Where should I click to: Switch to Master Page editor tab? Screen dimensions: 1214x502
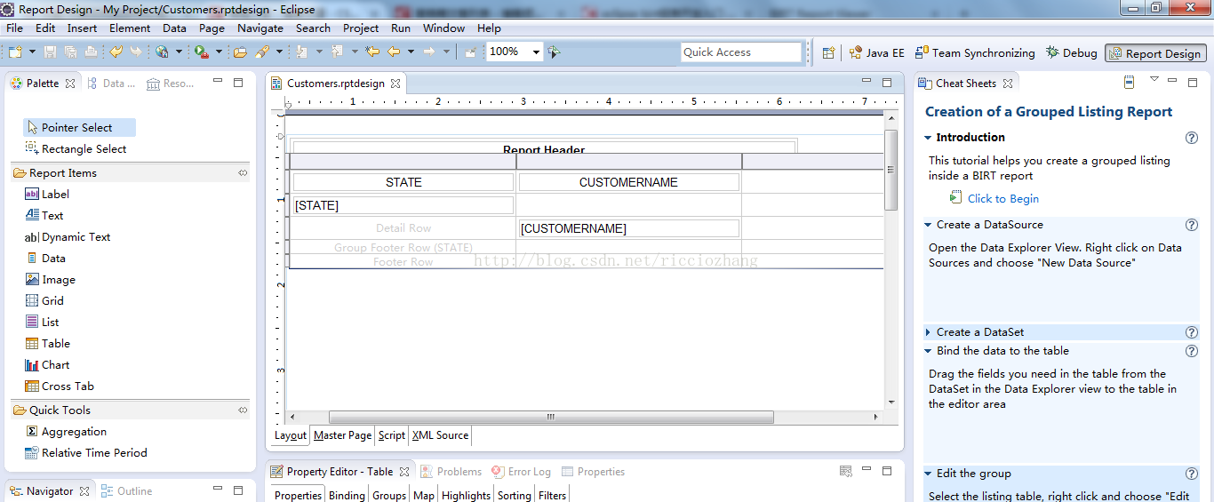click(342, 435)
